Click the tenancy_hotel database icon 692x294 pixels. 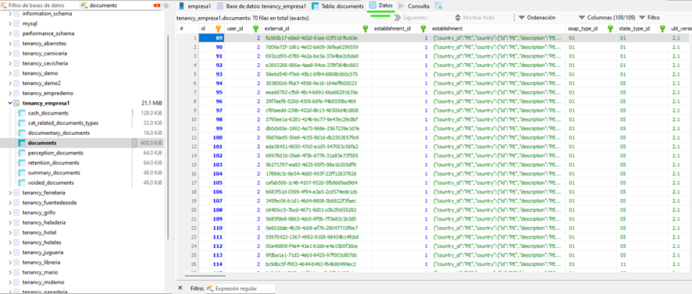pyautogui.click(x=16, y=232)
